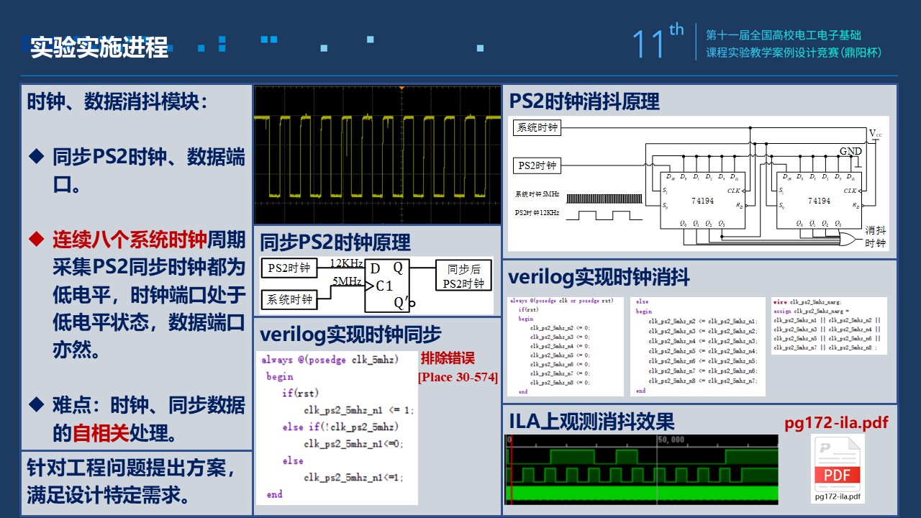Click the [Place 30-574] error code text
921x518 pixels.
click(x=458, y=376)
